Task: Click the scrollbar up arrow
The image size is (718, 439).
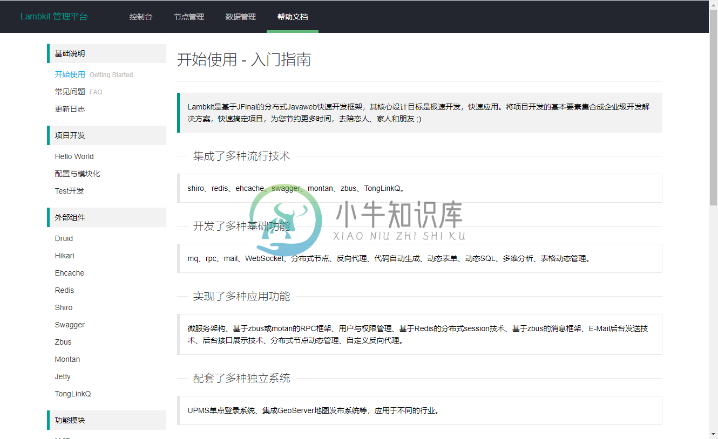Action: (713, 4)
